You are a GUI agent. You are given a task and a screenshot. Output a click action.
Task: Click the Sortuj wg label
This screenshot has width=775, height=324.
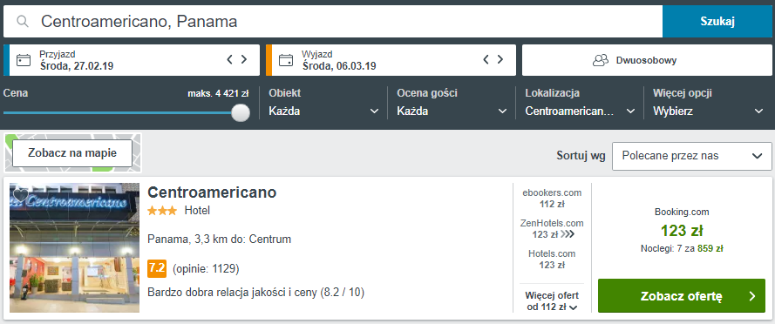point(581,156)
